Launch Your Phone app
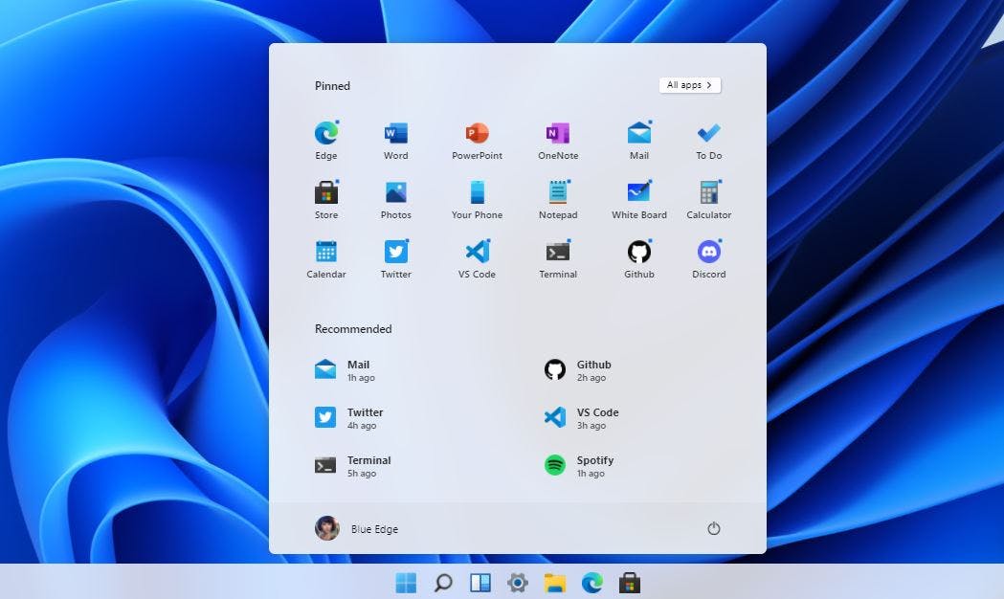The image size is (1004, 599). pos(477,199)
